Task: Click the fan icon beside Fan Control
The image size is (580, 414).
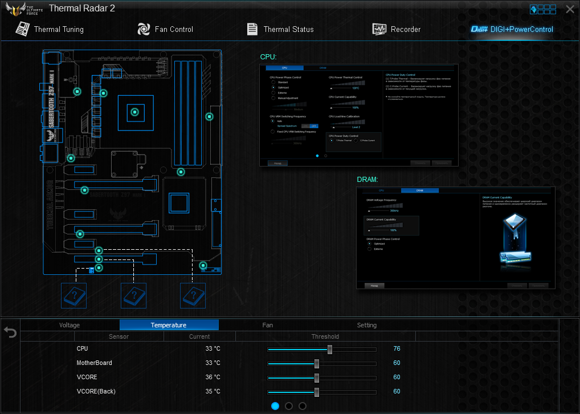Action: 144,29
